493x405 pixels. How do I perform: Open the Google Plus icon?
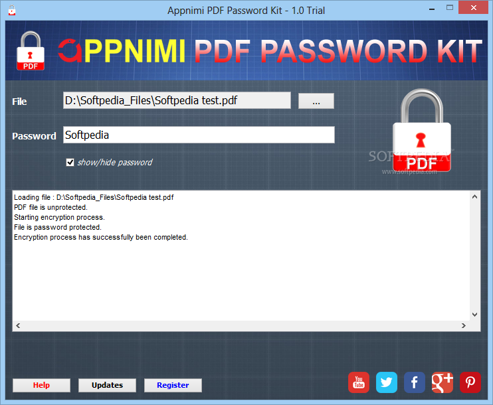coord(443,382)
